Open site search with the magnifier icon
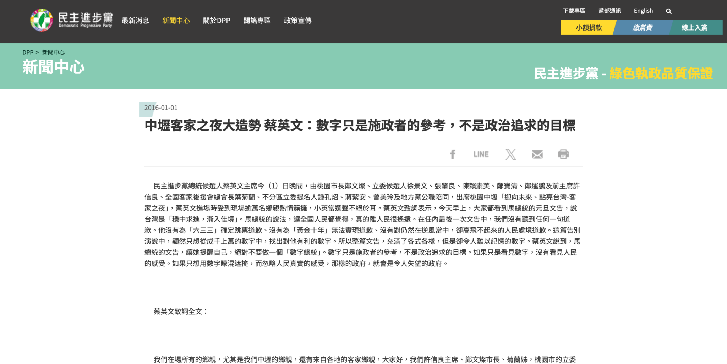 (669, 11)
